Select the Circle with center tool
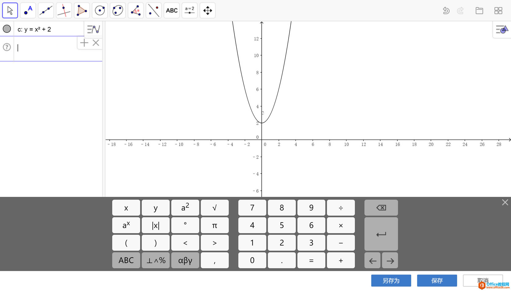This screenshot has height=291, width=511. point(100,10)
